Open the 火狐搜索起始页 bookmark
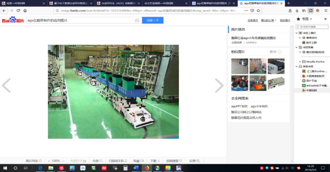The image size is (330, 172). click(x=313, y=76)
